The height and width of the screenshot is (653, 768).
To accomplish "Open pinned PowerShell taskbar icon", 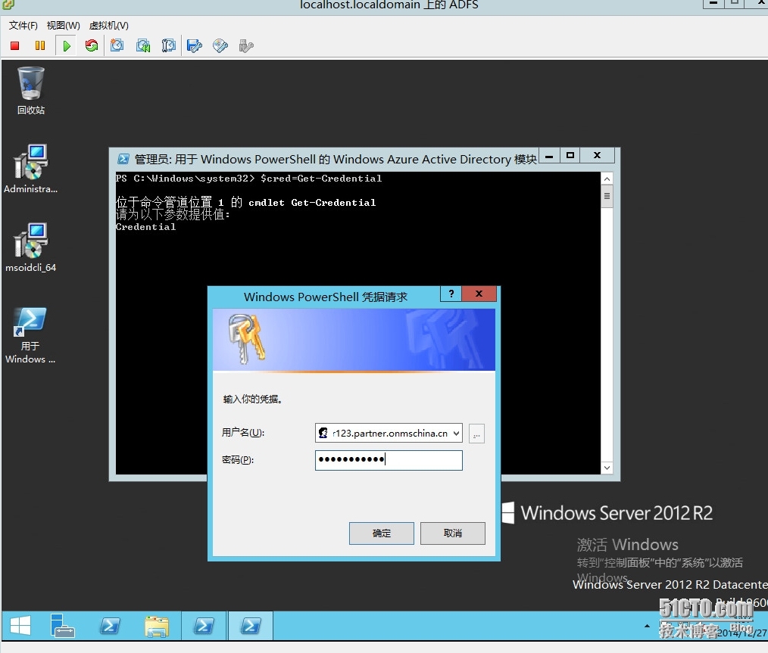I will click(109, 626).
